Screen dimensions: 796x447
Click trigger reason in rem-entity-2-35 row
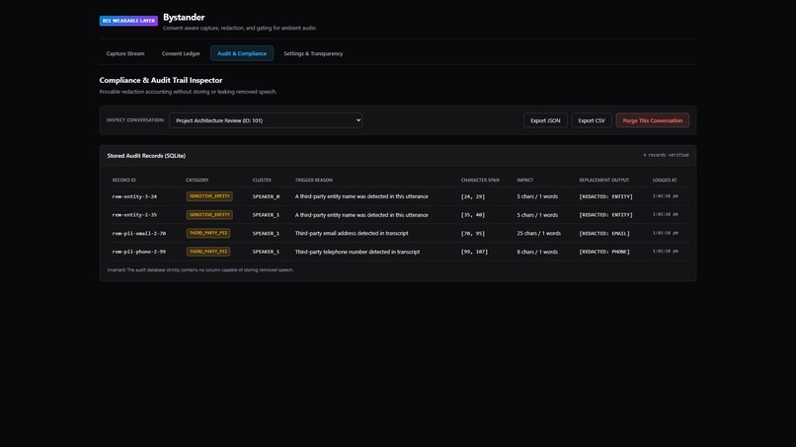[x=361, y=215]
